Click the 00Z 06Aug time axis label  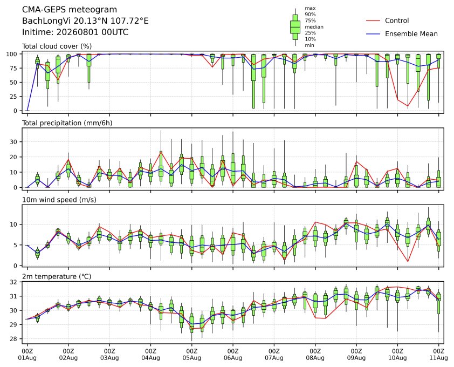coord(233,355)
